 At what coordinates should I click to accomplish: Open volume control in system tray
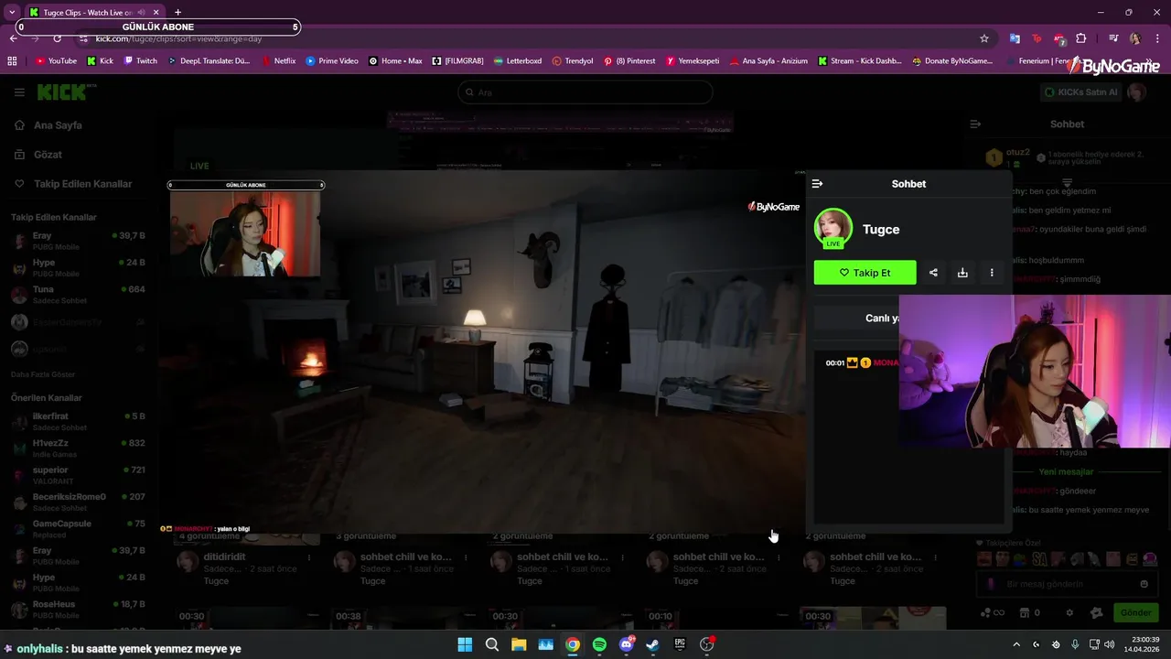(x=1110, y=644)
